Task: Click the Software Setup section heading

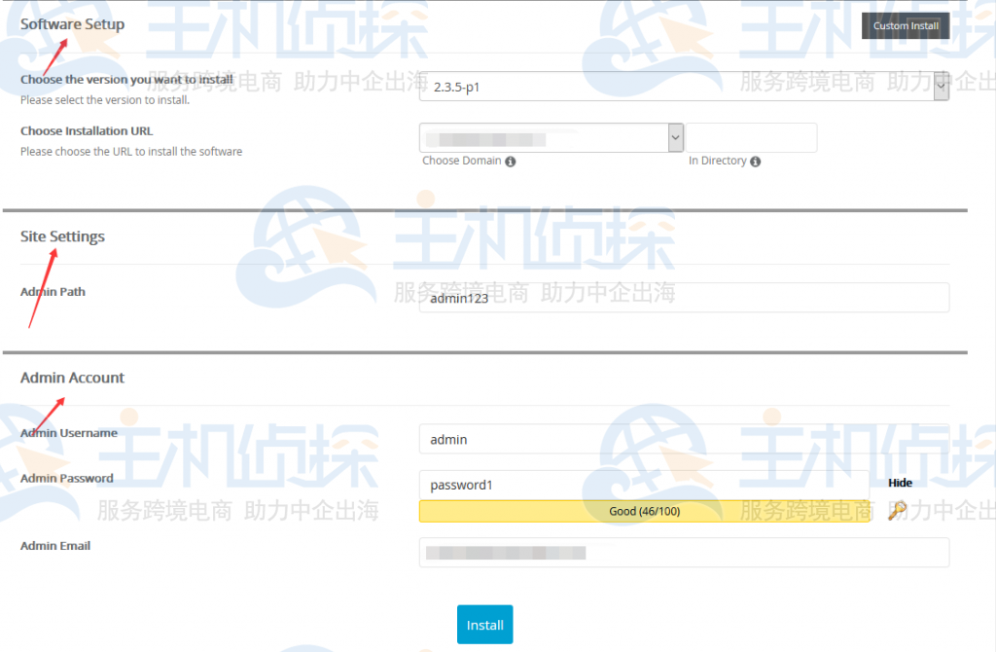Action: click(72, 23)
